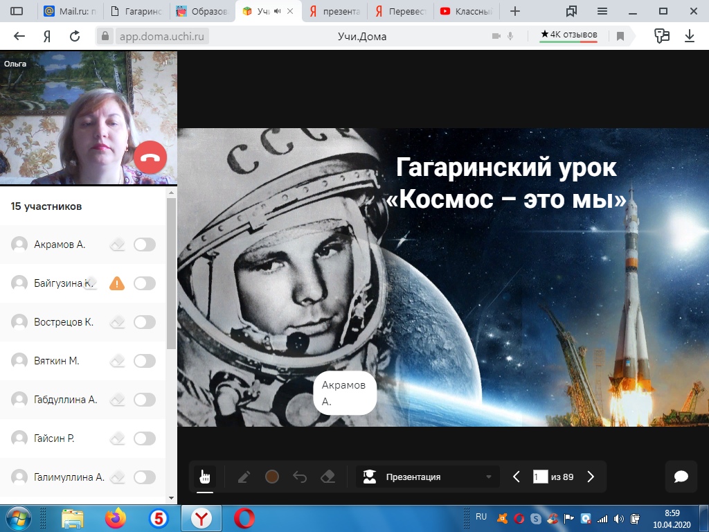Switch to the Mail.ru browser tab
Screen dimensions: 709x532
click(x=68, y=12)
